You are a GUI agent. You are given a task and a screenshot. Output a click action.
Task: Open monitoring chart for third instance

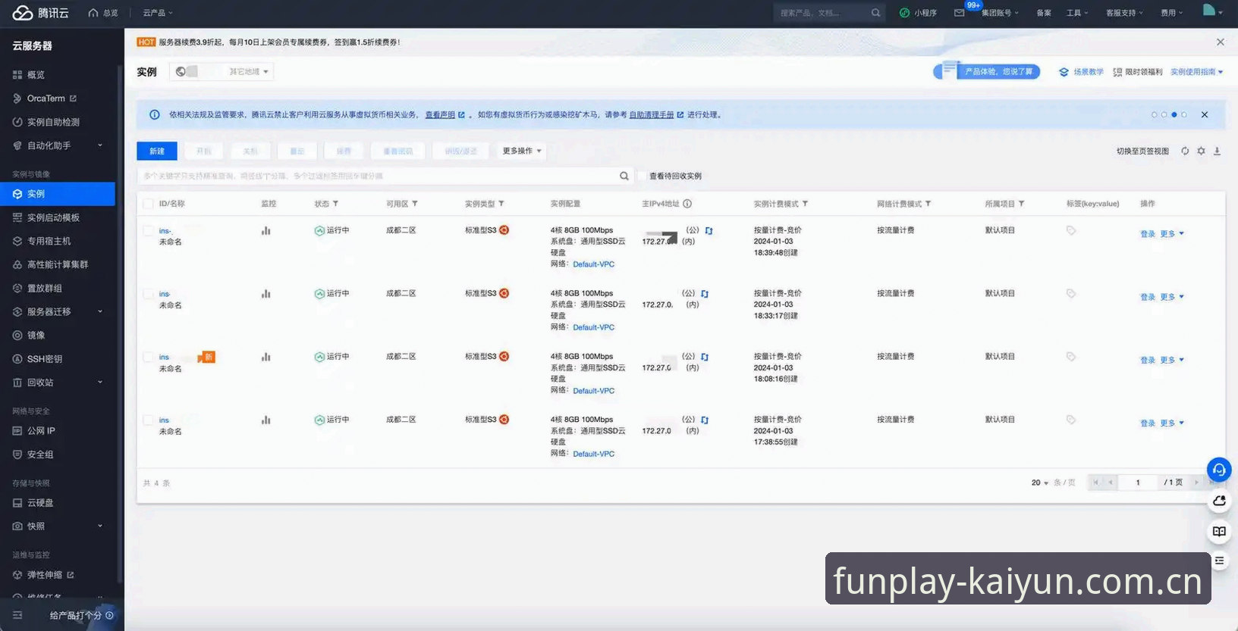point(266,357)
